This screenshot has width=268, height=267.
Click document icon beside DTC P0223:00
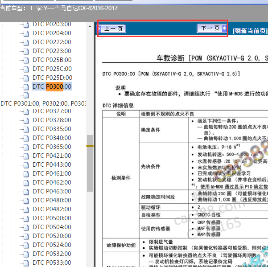pos(26,51)
